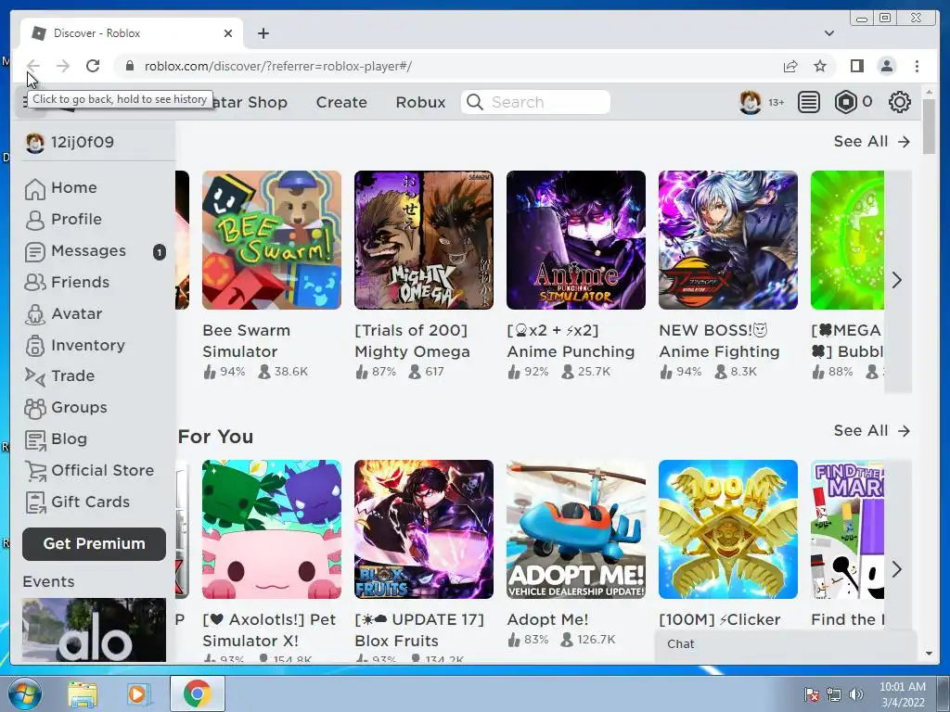The width and height of the screenshot is (950, 712).
Task: Close the Discover - Roblox tab
Action: point(228,33)
